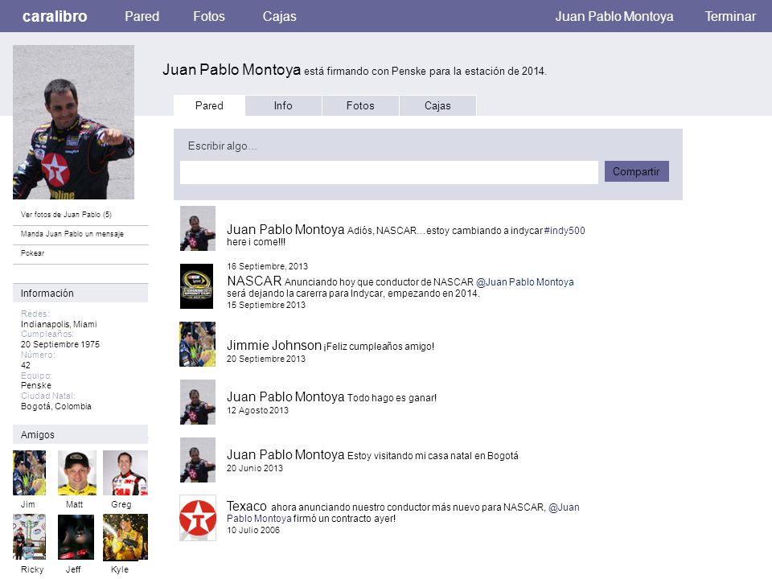This screenshot has width=772, height=579.
Task: Click the date 20 Septiembre 2013
Action: pyautogui.click(x=266, y=359)
